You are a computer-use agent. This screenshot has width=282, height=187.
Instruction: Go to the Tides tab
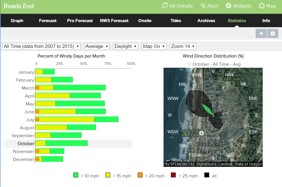tap(176, 21)
